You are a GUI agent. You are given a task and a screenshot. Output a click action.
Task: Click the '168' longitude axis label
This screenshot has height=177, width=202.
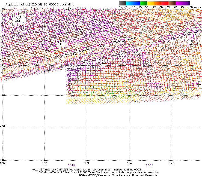pyautogui.click(x=44, y=163)
